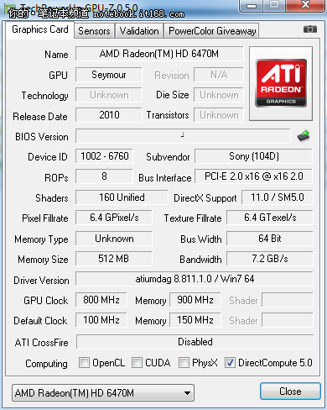Viewport: 327px width, 410px height.
Task: Click the Release Date value 2010
Action: (109, 115)
